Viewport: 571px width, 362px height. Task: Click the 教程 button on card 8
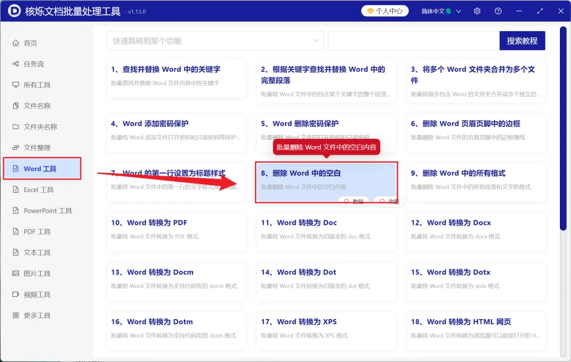(354, 202)
